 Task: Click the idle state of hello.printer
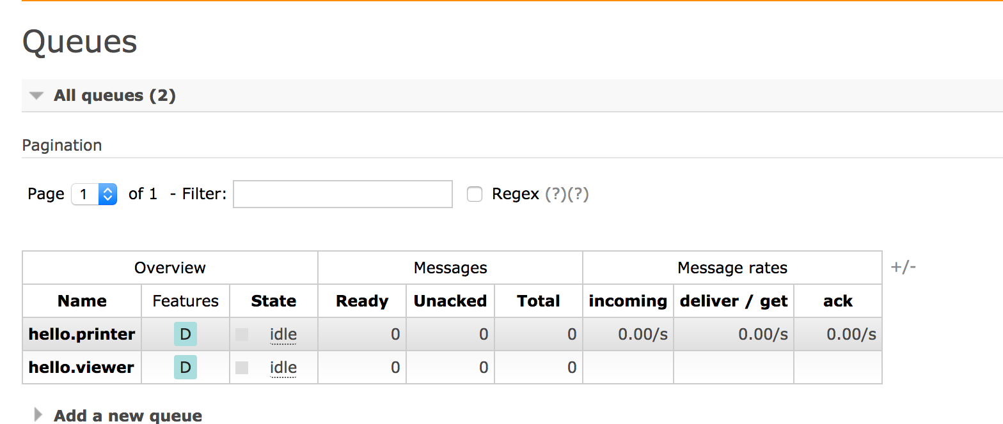[283, 335]
